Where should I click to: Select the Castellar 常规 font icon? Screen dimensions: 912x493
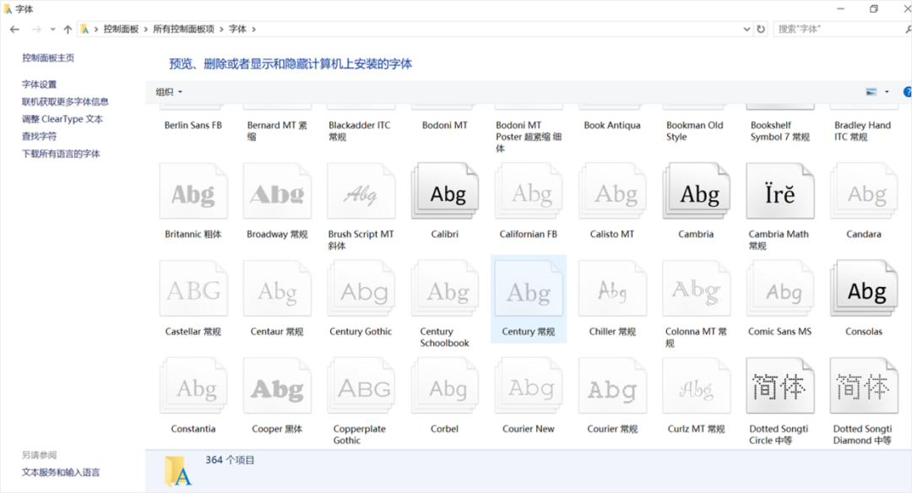point(193,289)
